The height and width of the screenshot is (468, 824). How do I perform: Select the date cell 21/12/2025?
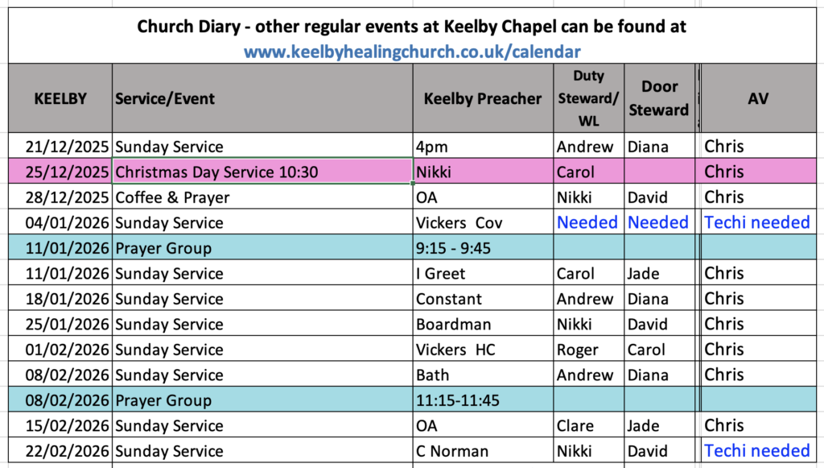(60, 147)
